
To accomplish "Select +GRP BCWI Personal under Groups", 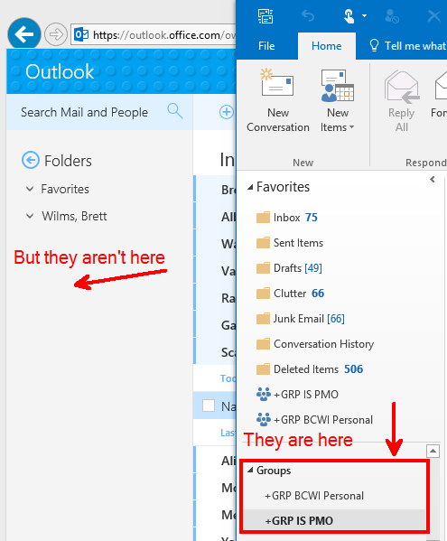I will (314, 496).
